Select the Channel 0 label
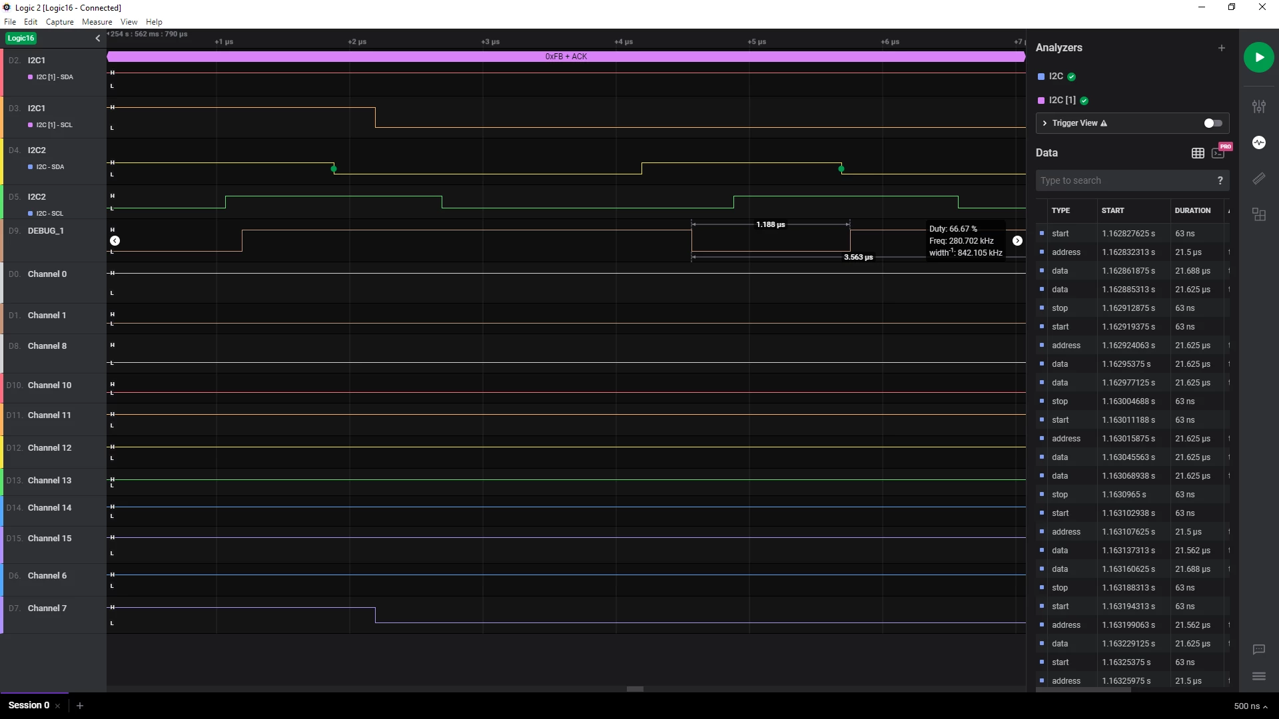Image resolution: width=1279 pixels, height=719 pixels. coord(47,274)
